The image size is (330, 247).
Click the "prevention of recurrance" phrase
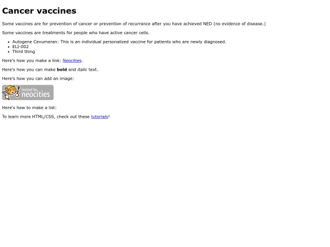coord(125,24)
